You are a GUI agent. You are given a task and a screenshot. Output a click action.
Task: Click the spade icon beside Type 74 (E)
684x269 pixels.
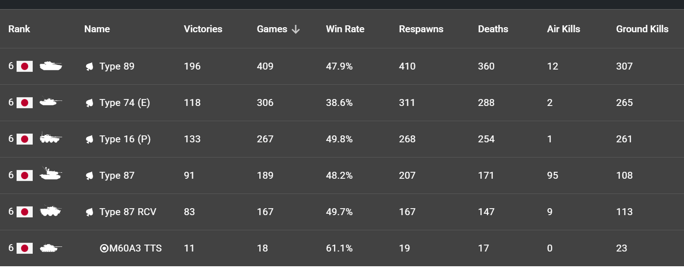[90, 103]
